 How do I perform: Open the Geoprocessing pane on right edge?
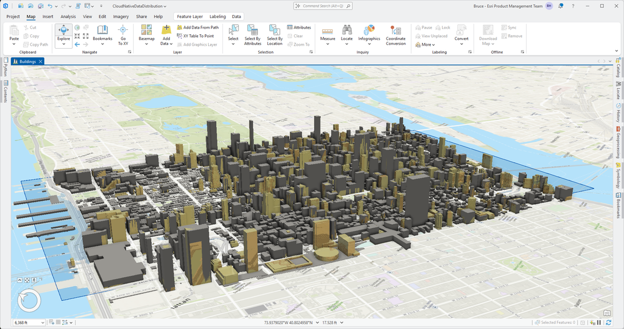618,142
